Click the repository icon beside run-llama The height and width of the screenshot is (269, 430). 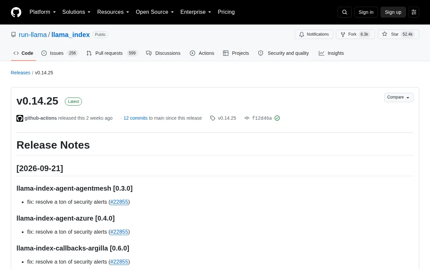(13, 35)
